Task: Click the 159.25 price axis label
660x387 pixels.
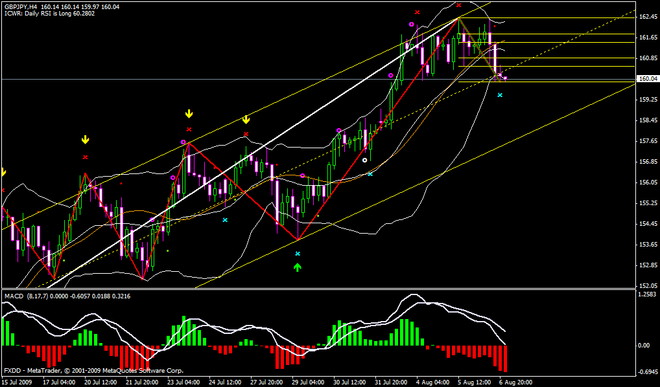Action: tap(648, 100)
